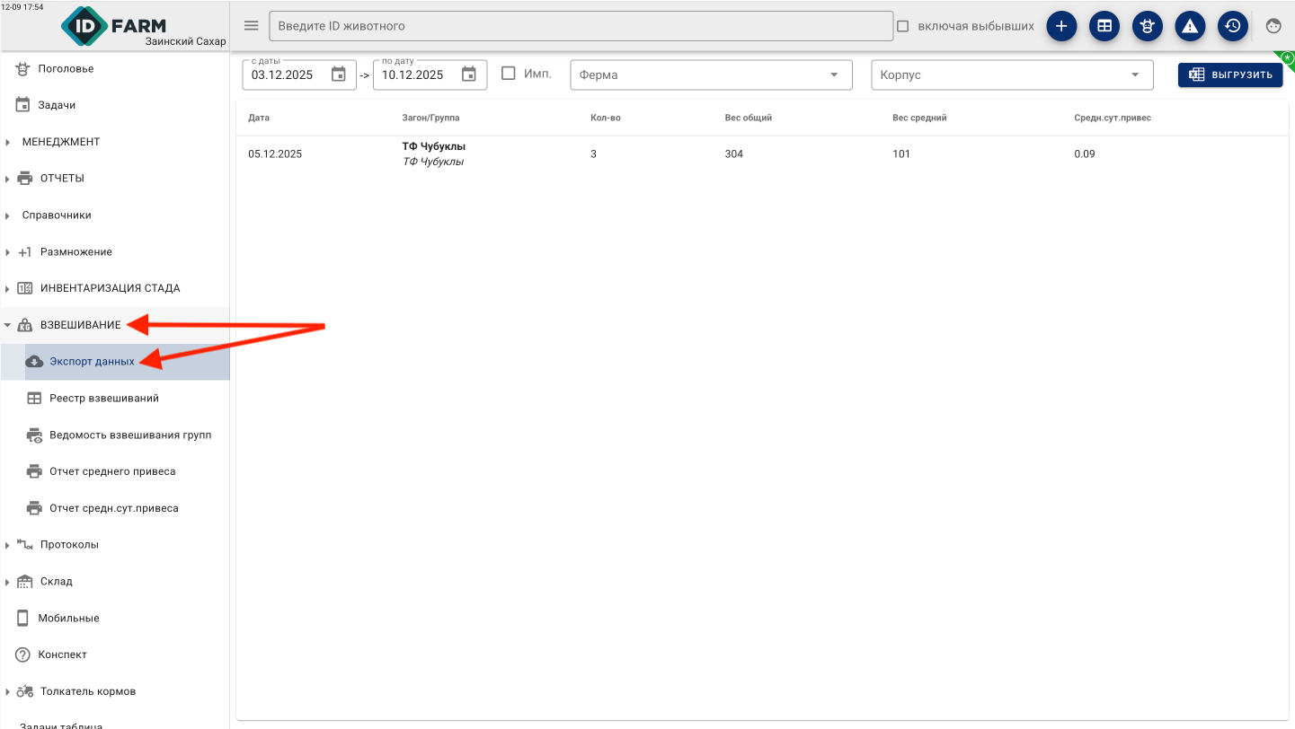The height and width of the screenshot is (729, 1295).
Task: Open Конспект via its question mark icon
Action: pyautogui.click(x=23, y=654)
